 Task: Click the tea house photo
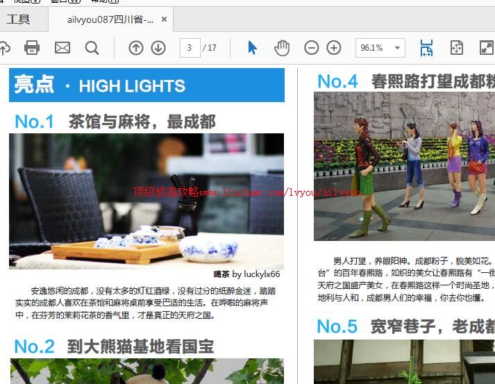(x=146, y=201)
